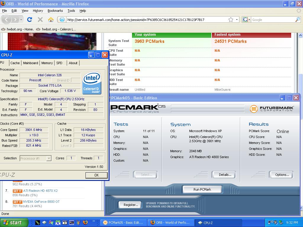The image size is (303, 227).
Task: Open the address bar history dropdown
Action: [x=237, y=20]
